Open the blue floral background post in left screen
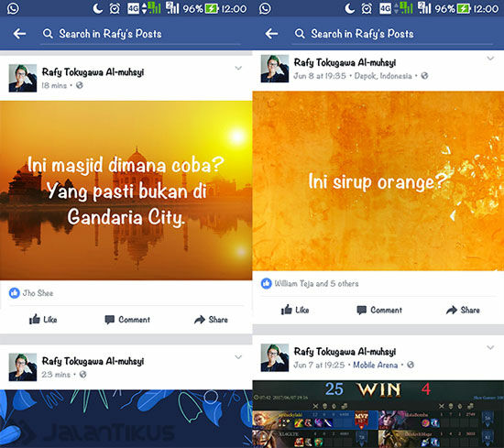 (x=126, y=419)
